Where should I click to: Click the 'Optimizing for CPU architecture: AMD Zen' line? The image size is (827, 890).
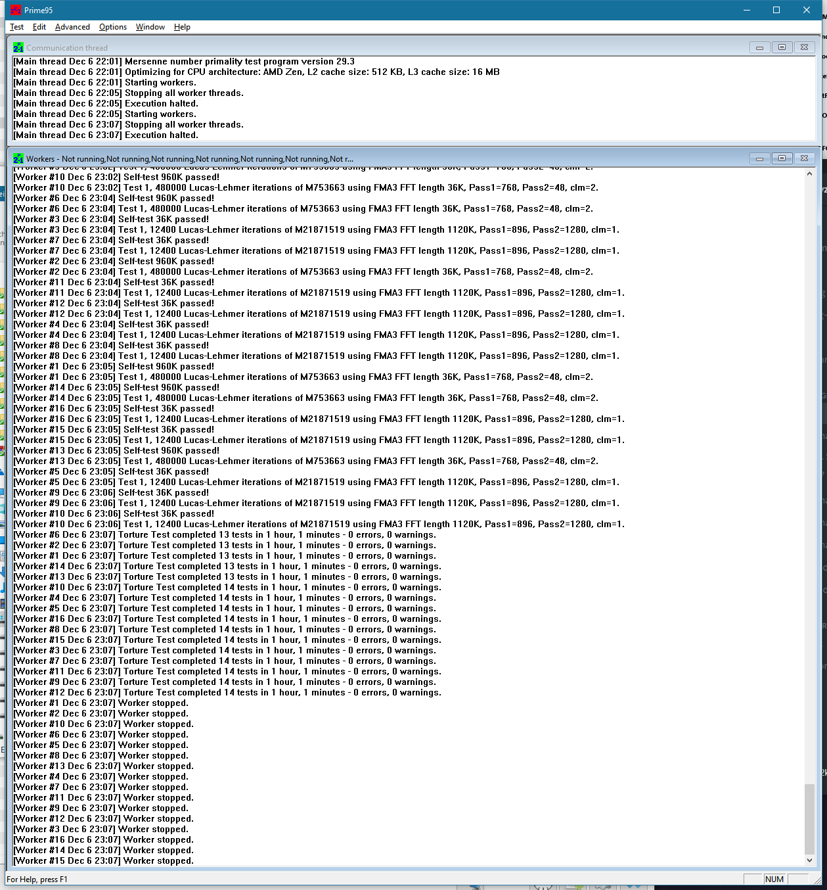(256, 72)
